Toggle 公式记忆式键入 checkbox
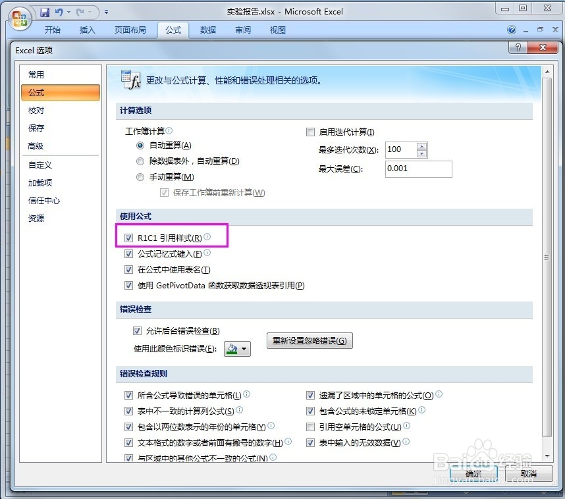Viewport: 565px width, 499px height. [x=128, y=254]
